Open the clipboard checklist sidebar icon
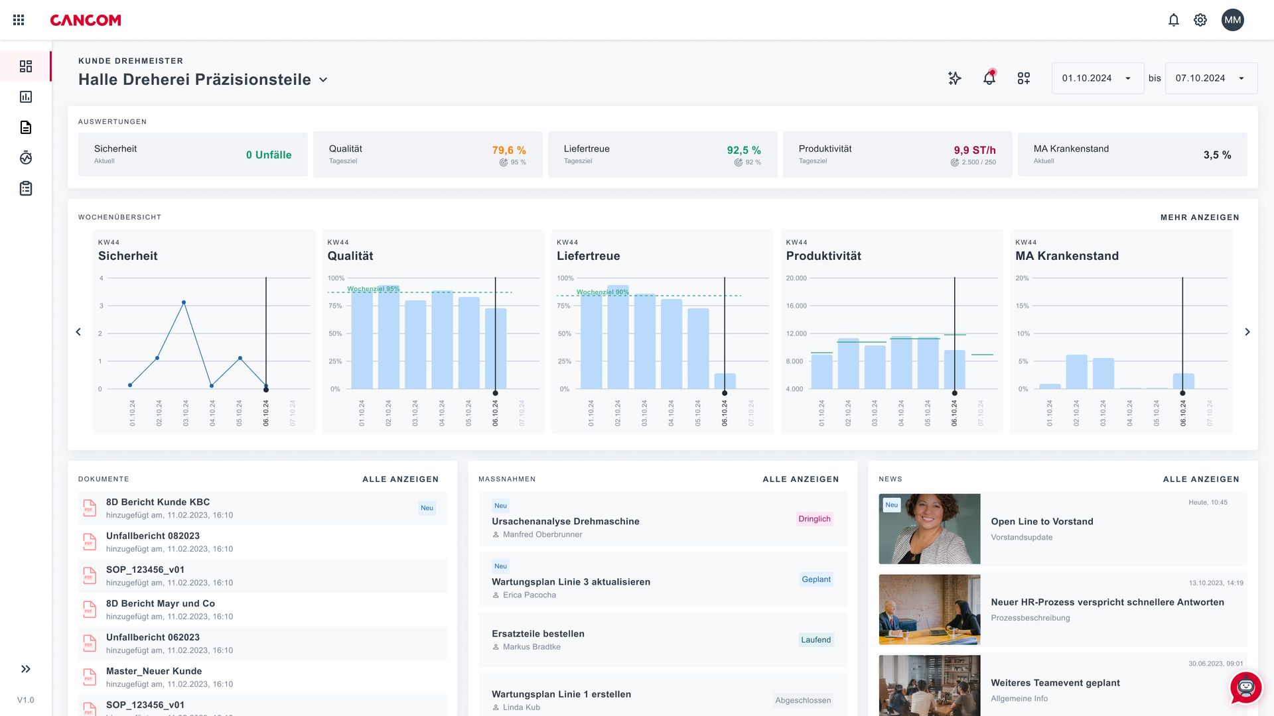This screenshot has width=1274, height=716. [26, 188]
